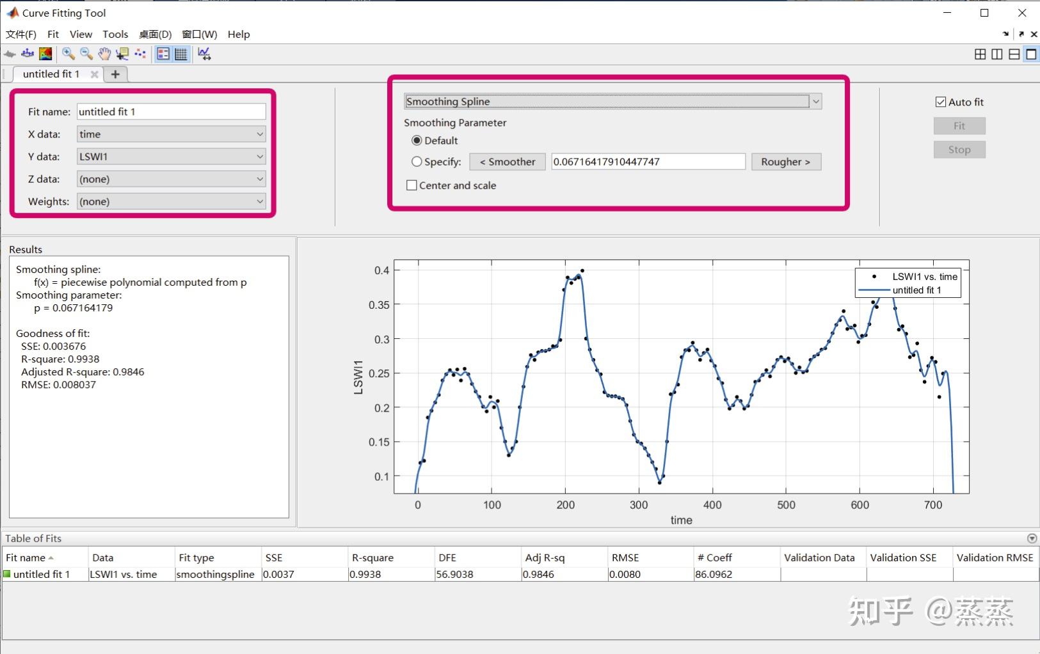Arrange fits in tiled grid layout

click(980, 54)
